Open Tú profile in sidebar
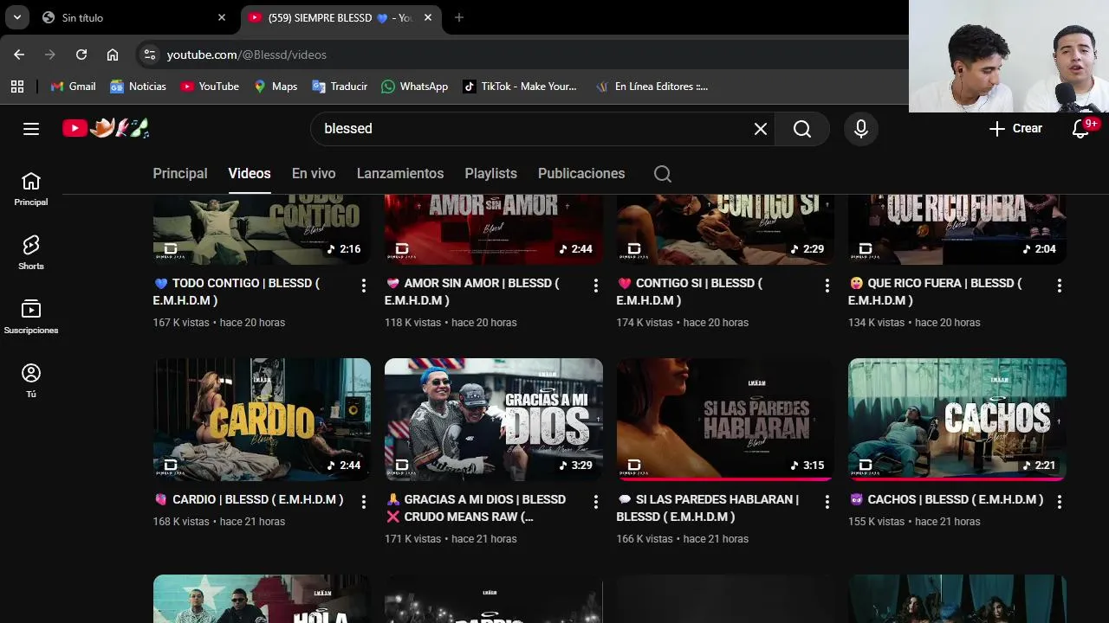Screen dimensions: 1109x623 [x=31, y=381]
